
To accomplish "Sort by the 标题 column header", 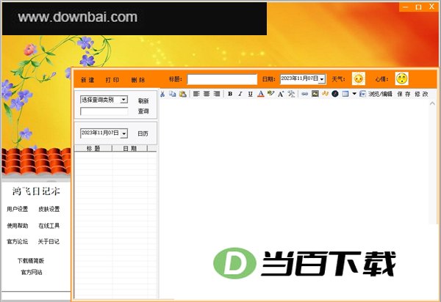I will click(93, 148).
